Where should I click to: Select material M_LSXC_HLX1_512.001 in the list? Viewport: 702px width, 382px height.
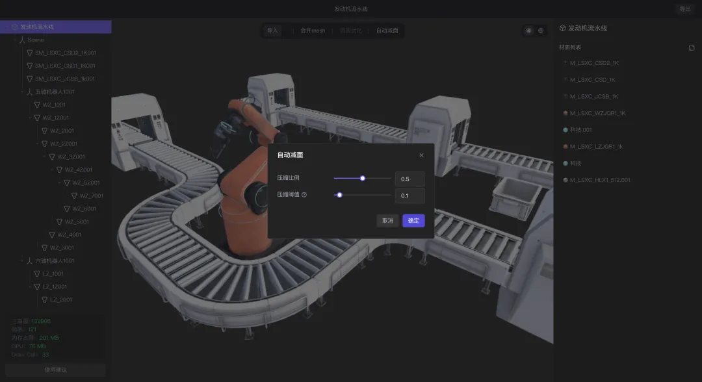(x=599, y=180)
